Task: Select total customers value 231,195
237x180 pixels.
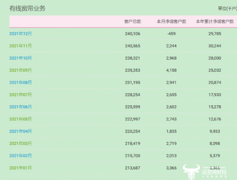Action: coord(133,82)
